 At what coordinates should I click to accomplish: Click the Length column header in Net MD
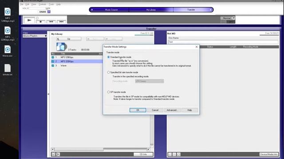(x=233, y=47)
